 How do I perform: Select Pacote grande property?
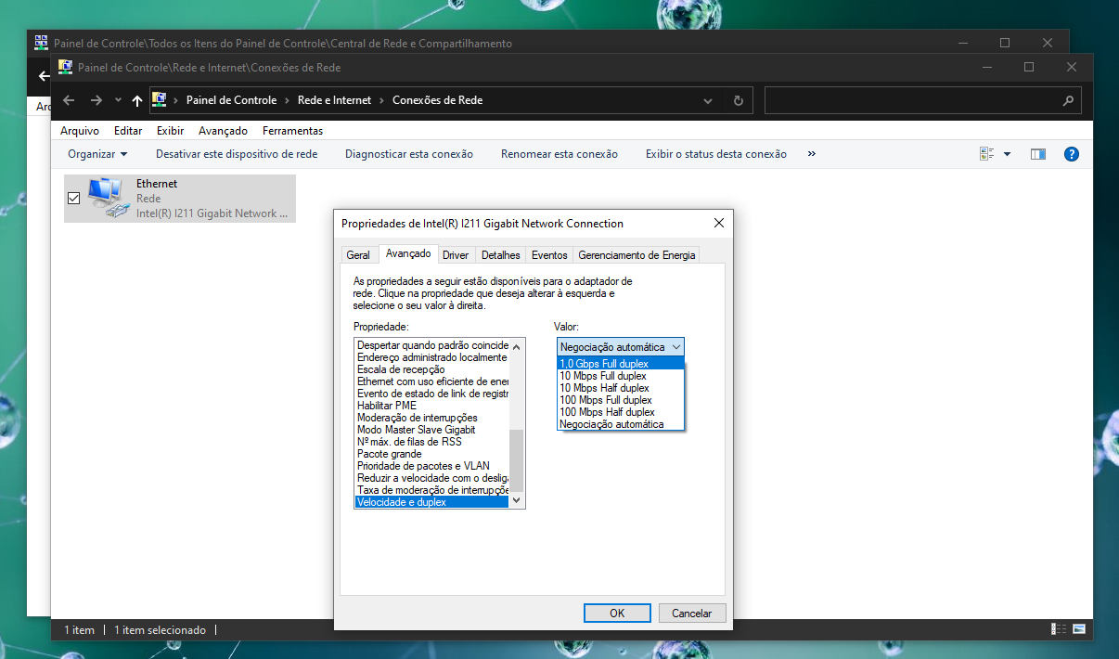(432, 453)
